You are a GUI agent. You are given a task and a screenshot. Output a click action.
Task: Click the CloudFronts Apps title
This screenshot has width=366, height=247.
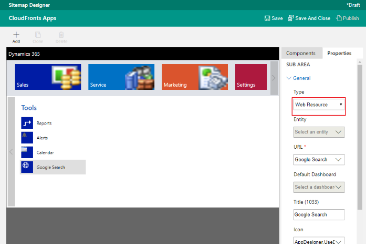pos(33,18)
